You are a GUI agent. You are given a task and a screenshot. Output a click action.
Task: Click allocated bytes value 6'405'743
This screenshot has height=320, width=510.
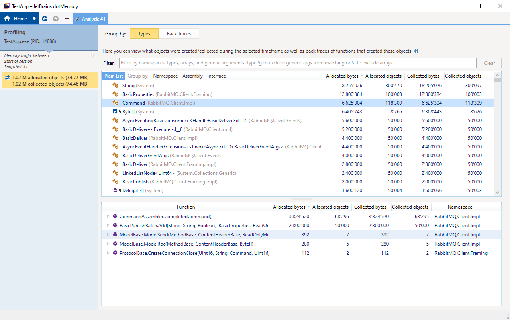352,112
